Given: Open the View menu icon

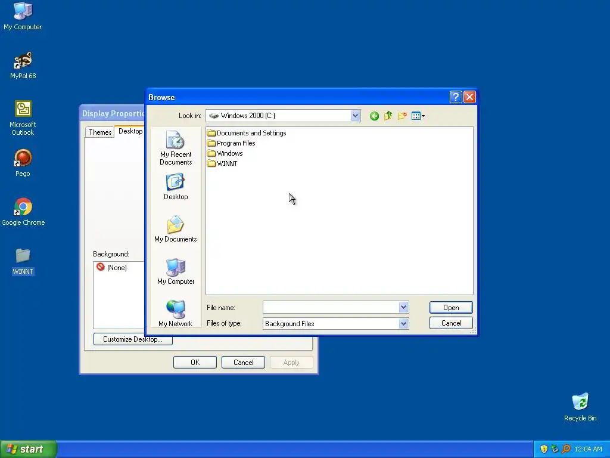Looking at the screenshot, I should [418, 116].
